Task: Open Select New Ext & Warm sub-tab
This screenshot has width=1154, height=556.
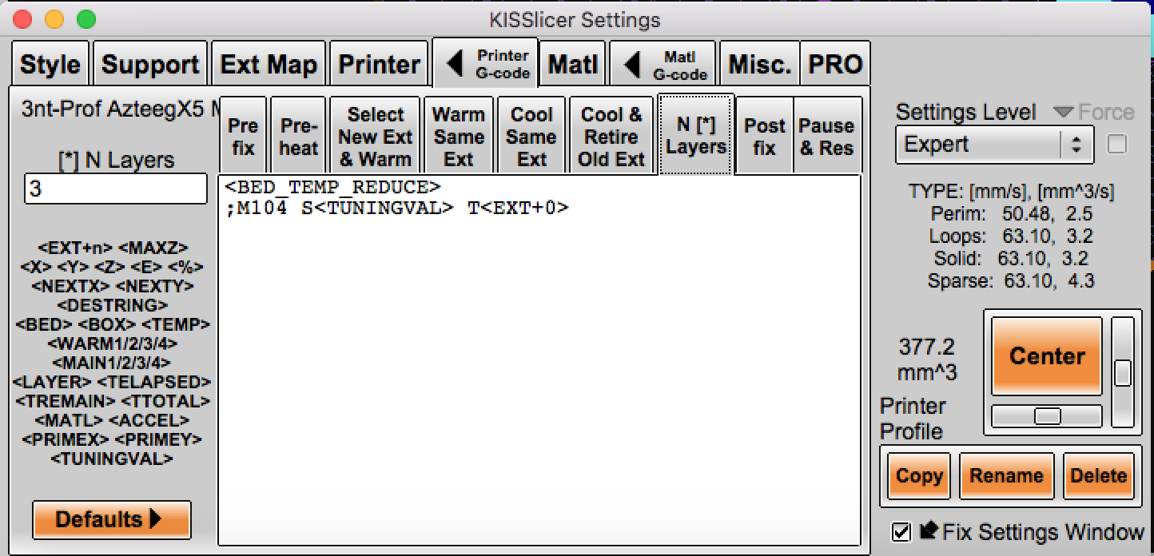Action: (x=376, y=136)
